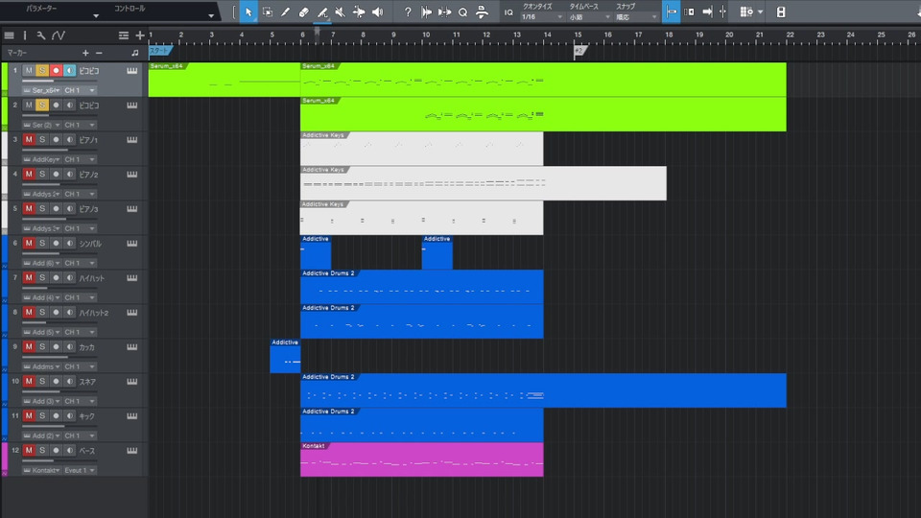This screenshot has height=518, width=921.
Task: Select the Addictive clip on カッカ track
Action: point(285,356)
